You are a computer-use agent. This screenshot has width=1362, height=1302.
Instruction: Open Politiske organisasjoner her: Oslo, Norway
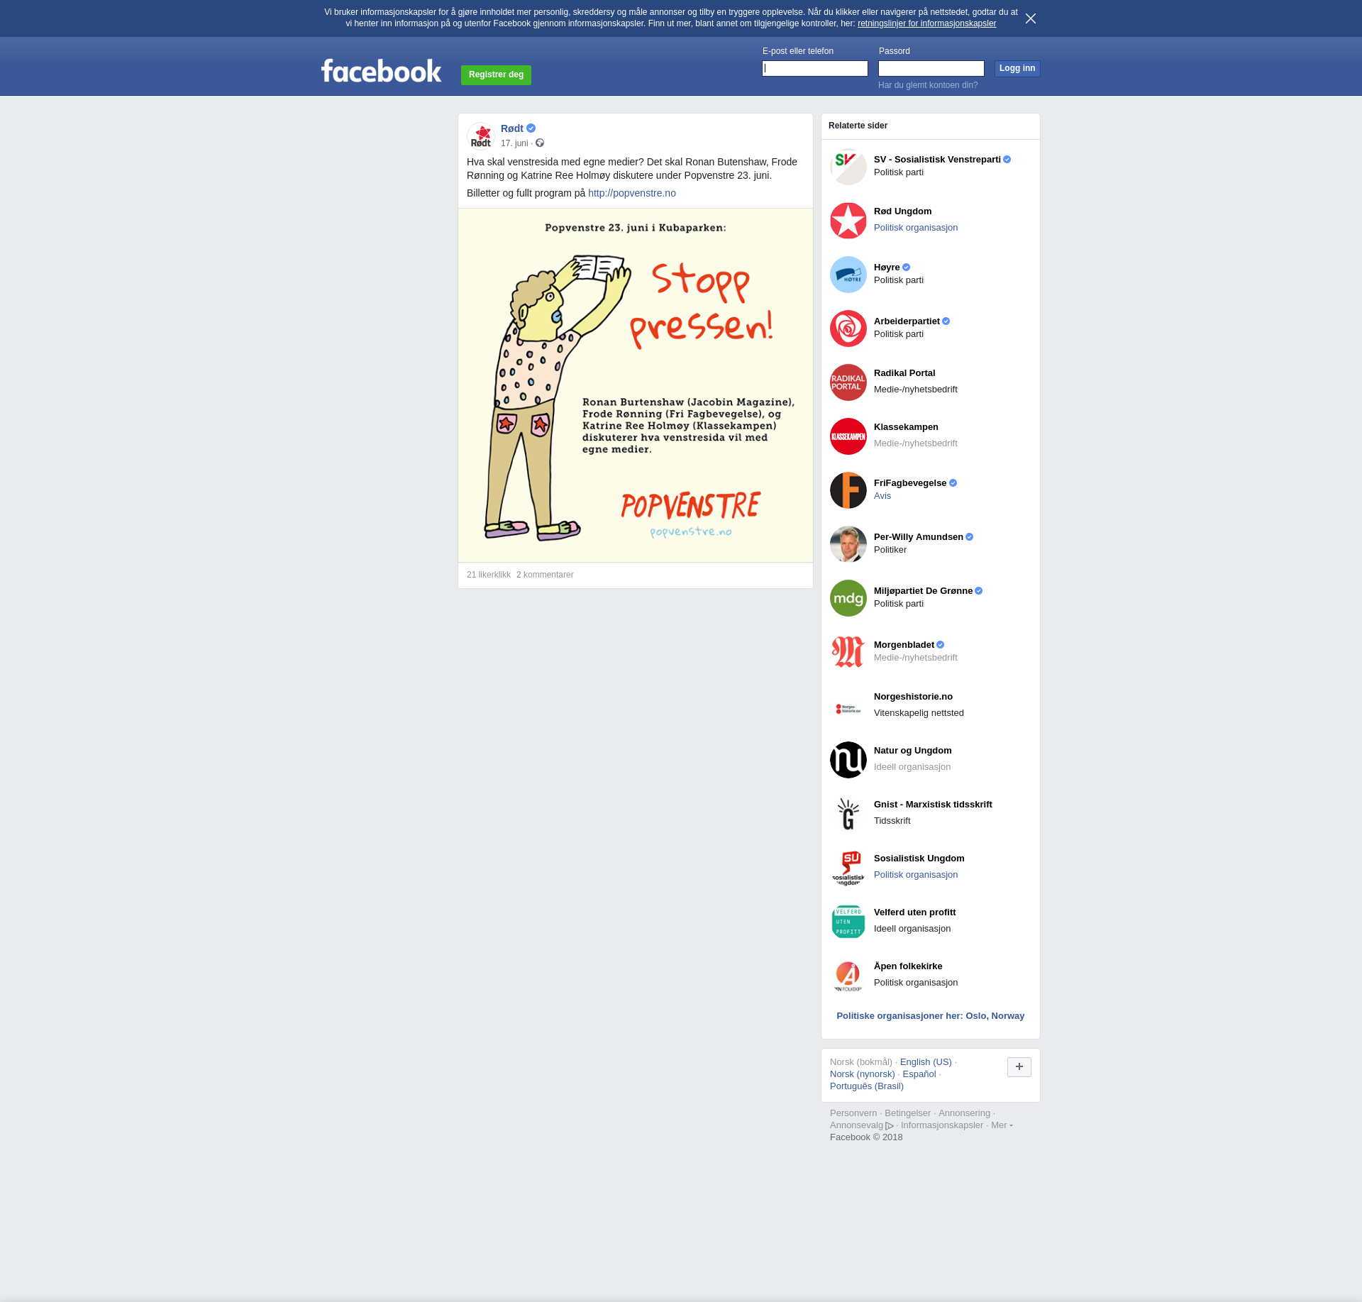click(930, 1016)
